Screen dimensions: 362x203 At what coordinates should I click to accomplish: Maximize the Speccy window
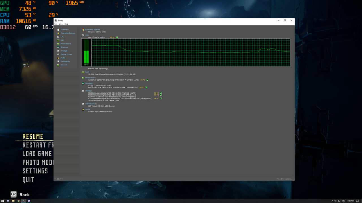pyautogui.click(x=285, y=20)
